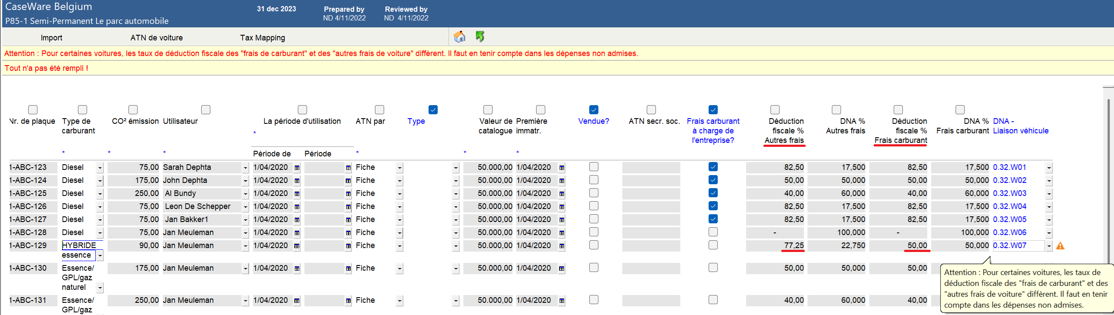Open Liaison véhicule dropdown for 0.32.W05
Image resolution: width=1114 pixels, height=315 pixels.
1049,220
